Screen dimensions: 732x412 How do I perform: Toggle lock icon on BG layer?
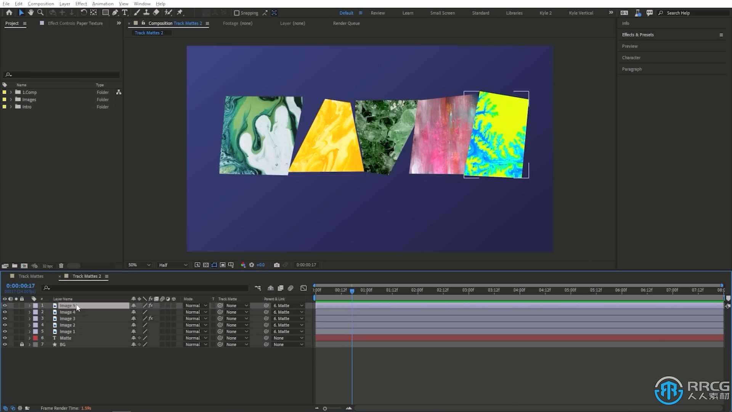tap(22, 344)
